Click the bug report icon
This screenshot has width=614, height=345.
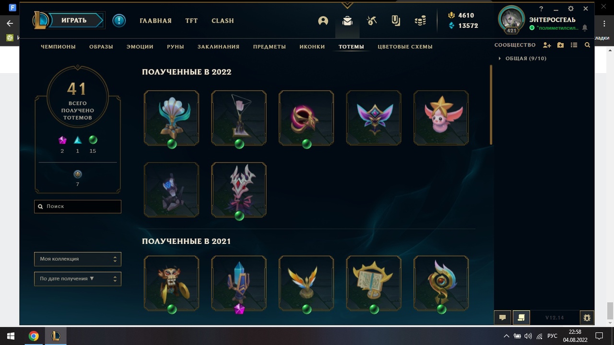point(587,317)
